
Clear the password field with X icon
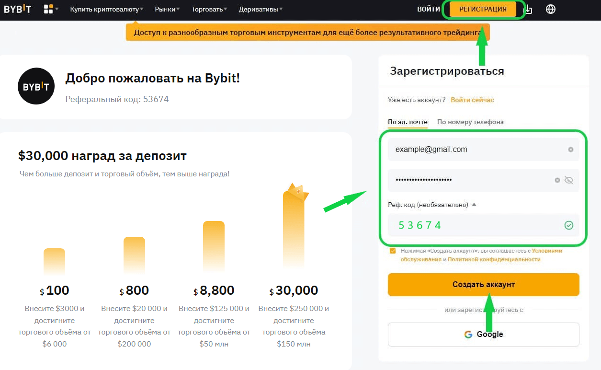coord(557,180)
